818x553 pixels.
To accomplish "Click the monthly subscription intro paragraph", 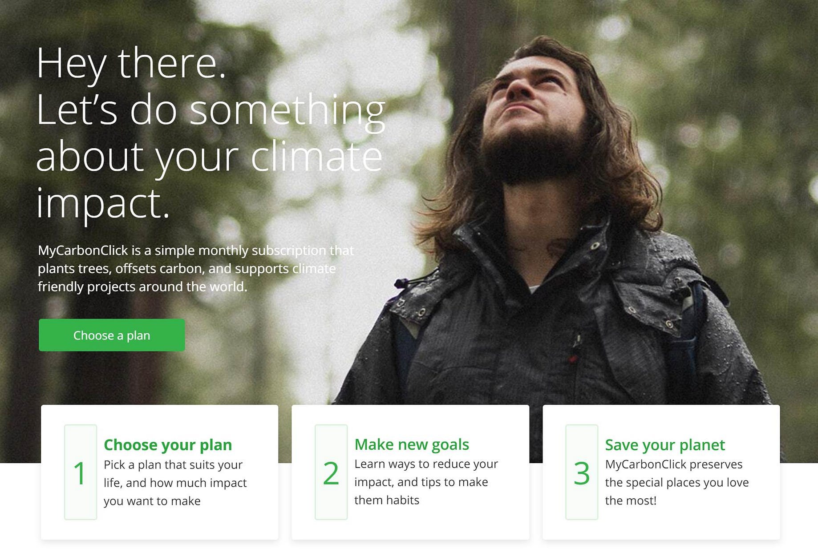I will pos(196,268).
